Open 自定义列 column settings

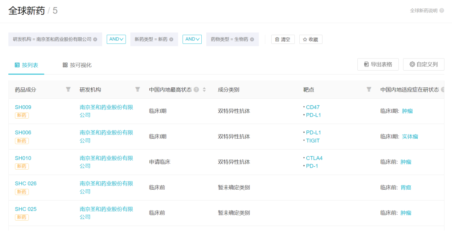point(424,64)
